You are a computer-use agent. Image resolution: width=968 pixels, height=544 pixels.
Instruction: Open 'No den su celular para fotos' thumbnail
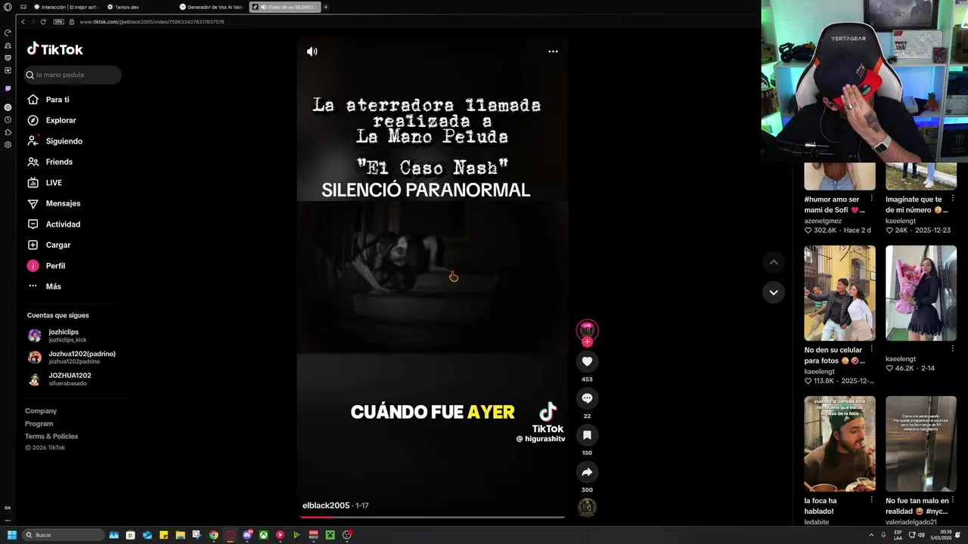click(839, 293)
